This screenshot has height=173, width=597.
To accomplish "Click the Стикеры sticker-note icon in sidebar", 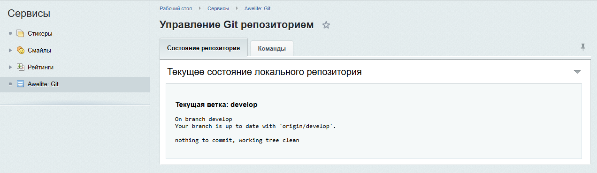I will click(x=20, y=34).
